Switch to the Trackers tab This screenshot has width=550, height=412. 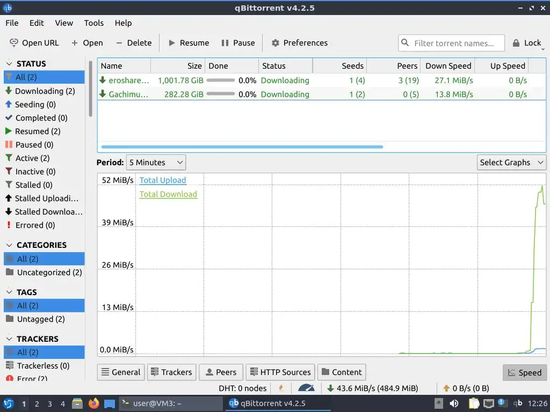pos(171,372)
